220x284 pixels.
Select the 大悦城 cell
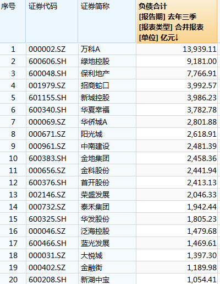click(107, 255)
